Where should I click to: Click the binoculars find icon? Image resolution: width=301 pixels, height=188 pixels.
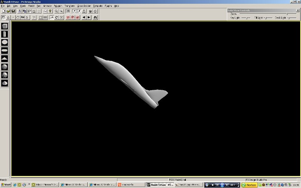click(95, 17)
